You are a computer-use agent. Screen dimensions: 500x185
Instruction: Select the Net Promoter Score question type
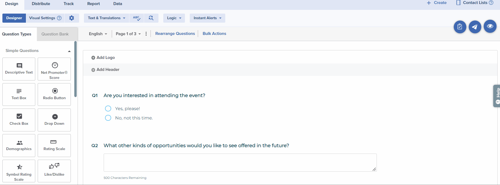point(54,69)
